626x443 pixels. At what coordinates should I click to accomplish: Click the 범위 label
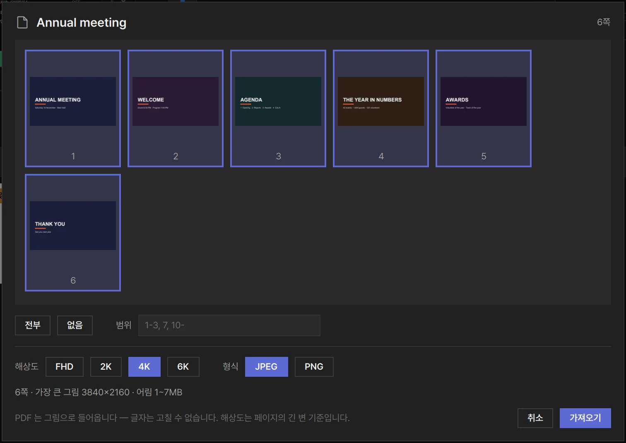[124, 325]
